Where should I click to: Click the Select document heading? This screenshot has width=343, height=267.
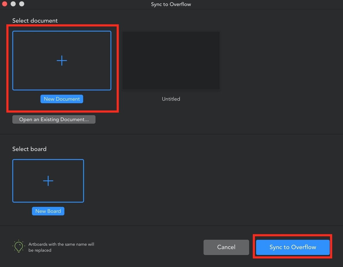(35, 21)
